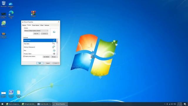Toggle Enable pointer shadow checkbox
The width and height of the screenshot is (188, 106).
pyautogui.click(x=24, y=56)
